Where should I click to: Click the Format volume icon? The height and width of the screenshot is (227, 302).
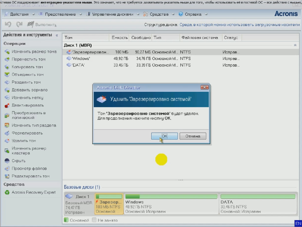point(7,133)
